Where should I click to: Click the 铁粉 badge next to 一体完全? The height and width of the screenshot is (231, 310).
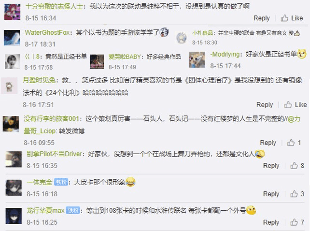coord(61,182)
